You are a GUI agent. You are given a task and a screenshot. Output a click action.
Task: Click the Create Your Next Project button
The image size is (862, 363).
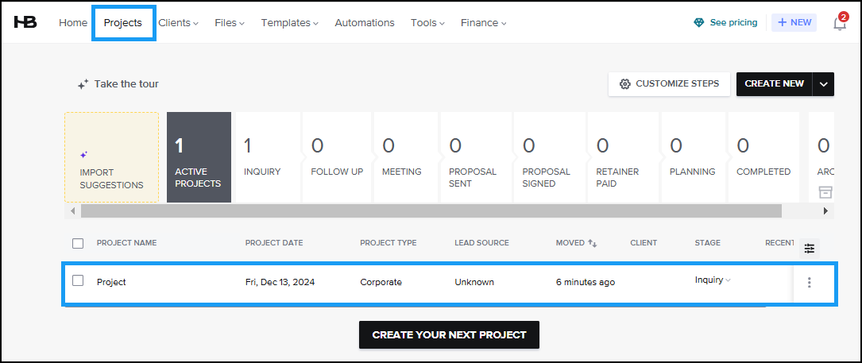pos(449,334)
